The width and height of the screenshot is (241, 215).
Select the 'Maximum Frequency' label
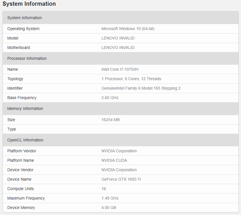26,198
